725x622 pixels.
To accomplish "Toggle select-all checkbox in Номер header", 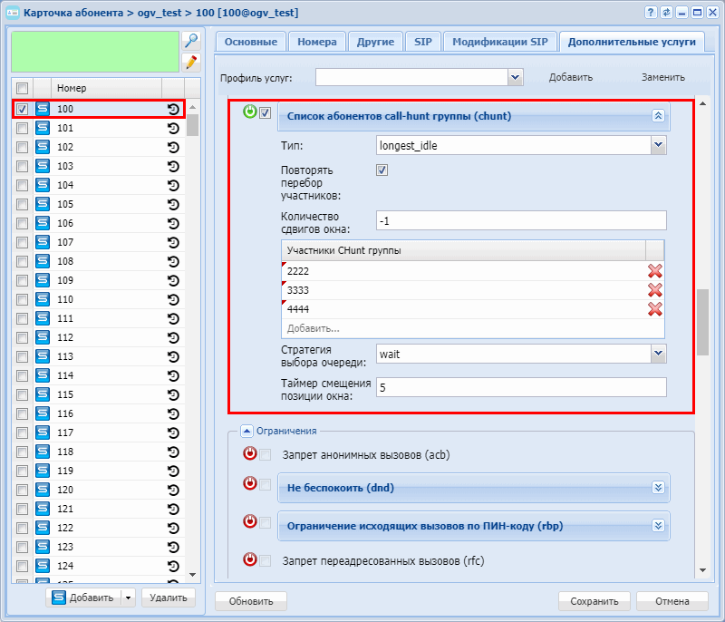I will [x=22, y=88].
